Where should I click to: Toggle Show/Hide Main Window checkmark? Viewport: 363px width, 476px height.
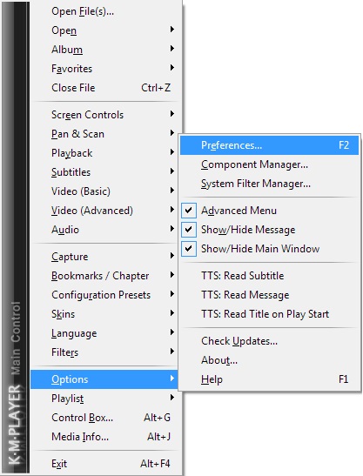(x=189, y=249)
